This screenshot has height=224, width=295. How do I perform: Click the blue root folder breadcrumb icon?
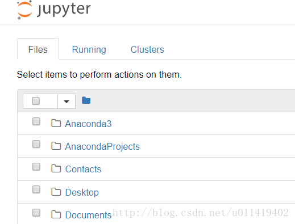tap(86, 100)
